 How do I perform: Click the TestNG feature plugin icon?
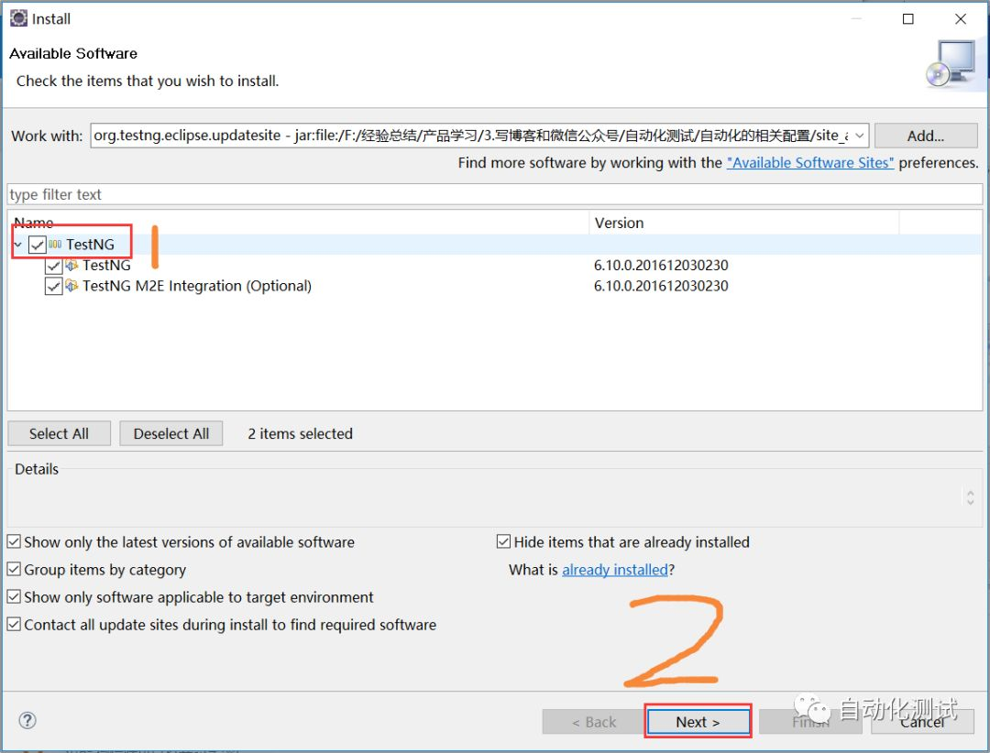[72, 265]
